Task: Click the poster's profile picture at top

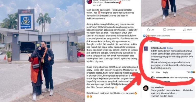Action: pos(89,2)
